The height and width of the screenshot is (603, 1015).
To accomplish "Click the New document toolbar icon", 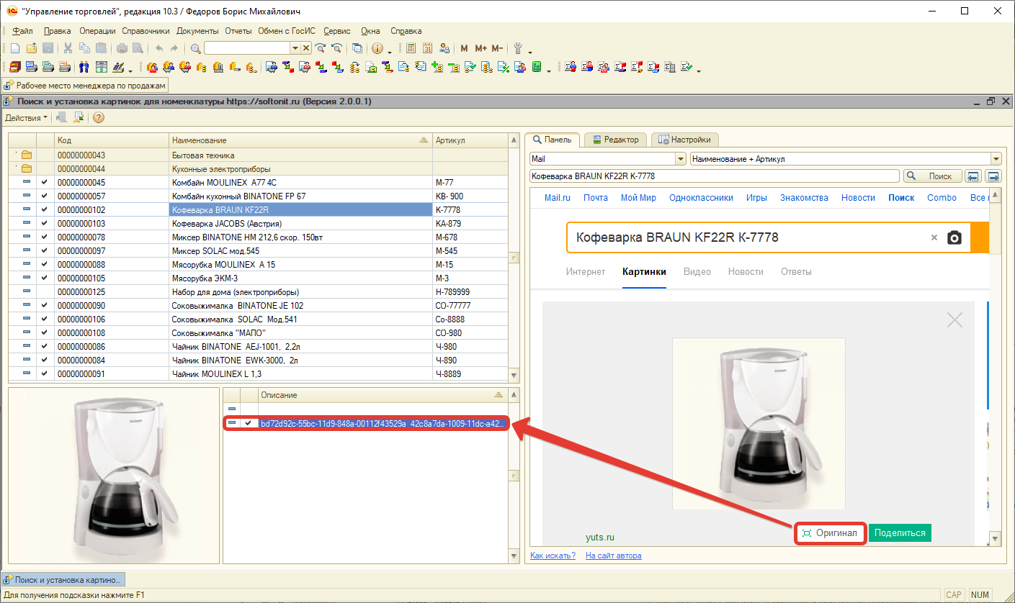I will (x=14, y=48).
